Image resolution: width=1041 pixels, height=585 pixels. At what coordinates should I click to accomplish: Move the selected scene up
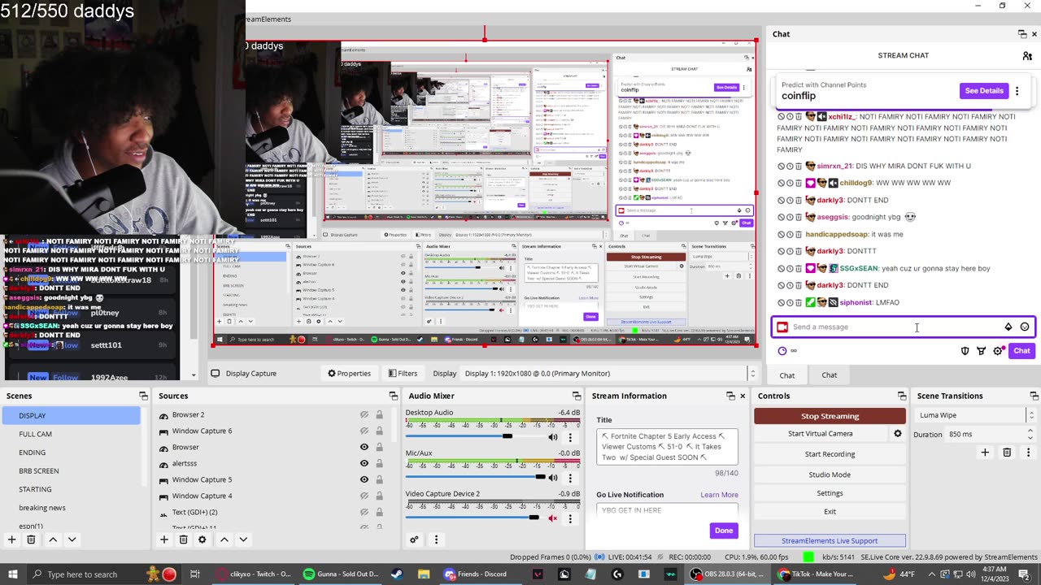53,539
